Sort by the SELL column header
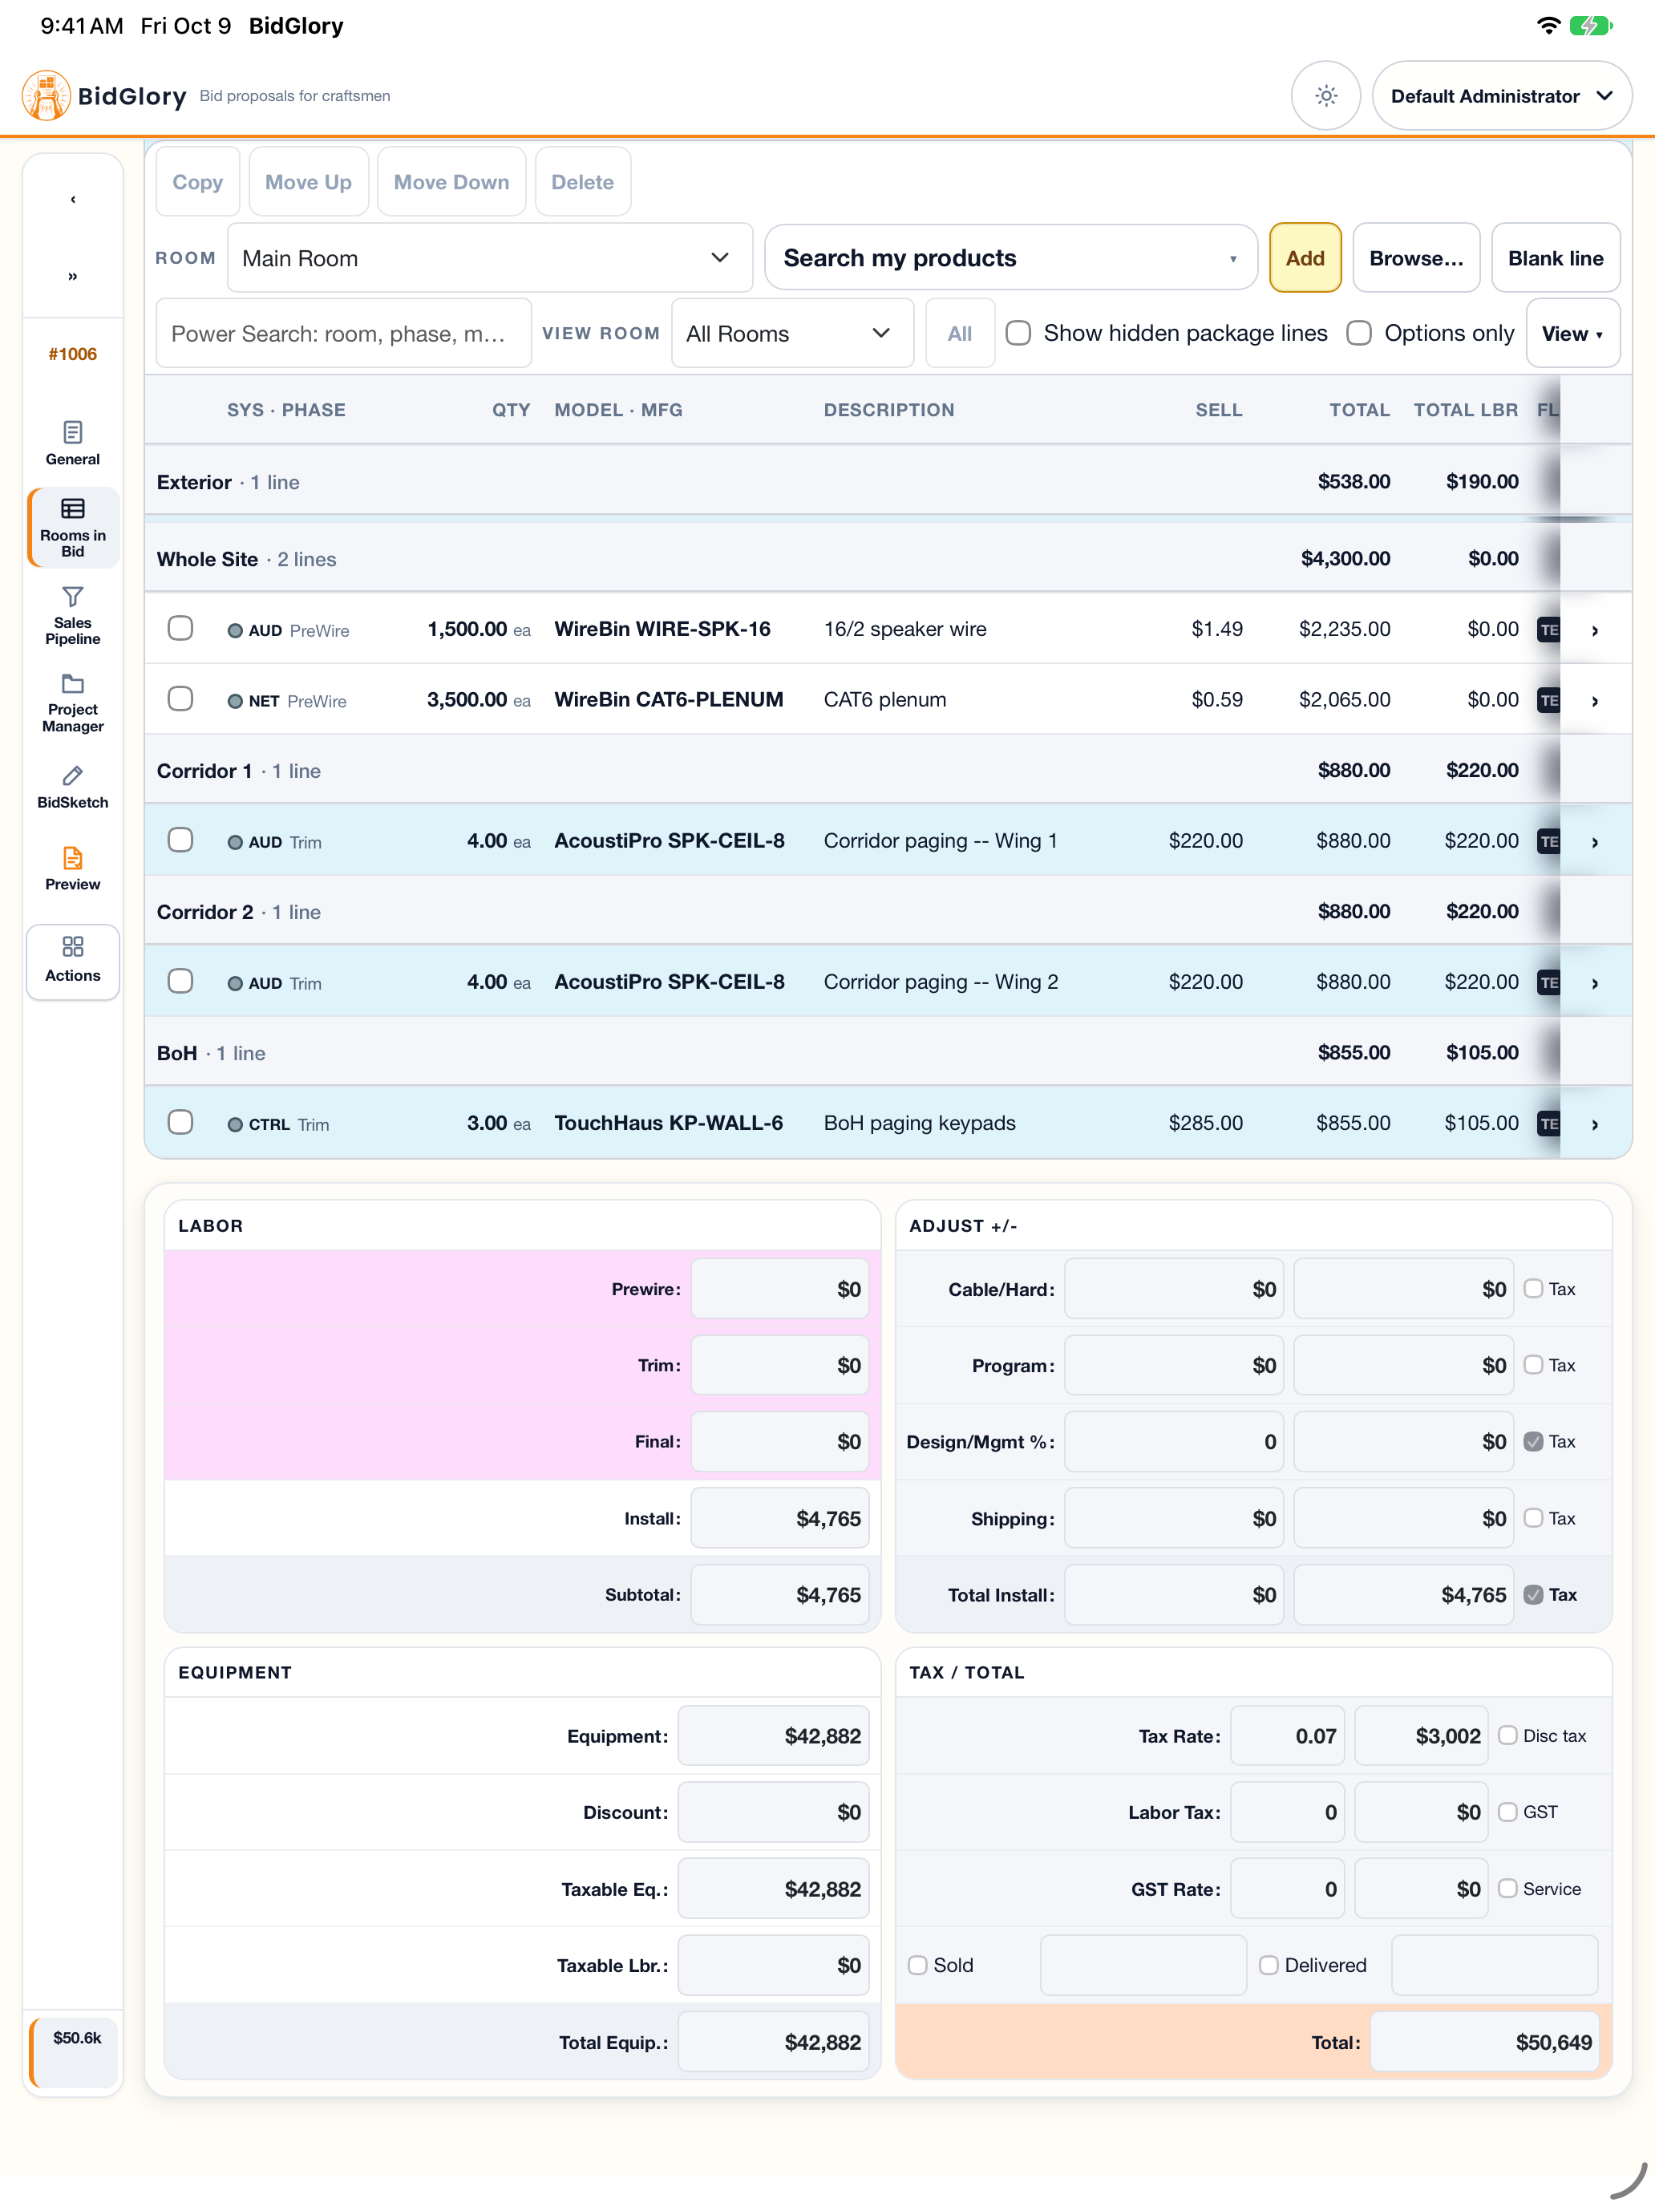Viewport: 1655px width, 2207px height. click(1219, 410)
